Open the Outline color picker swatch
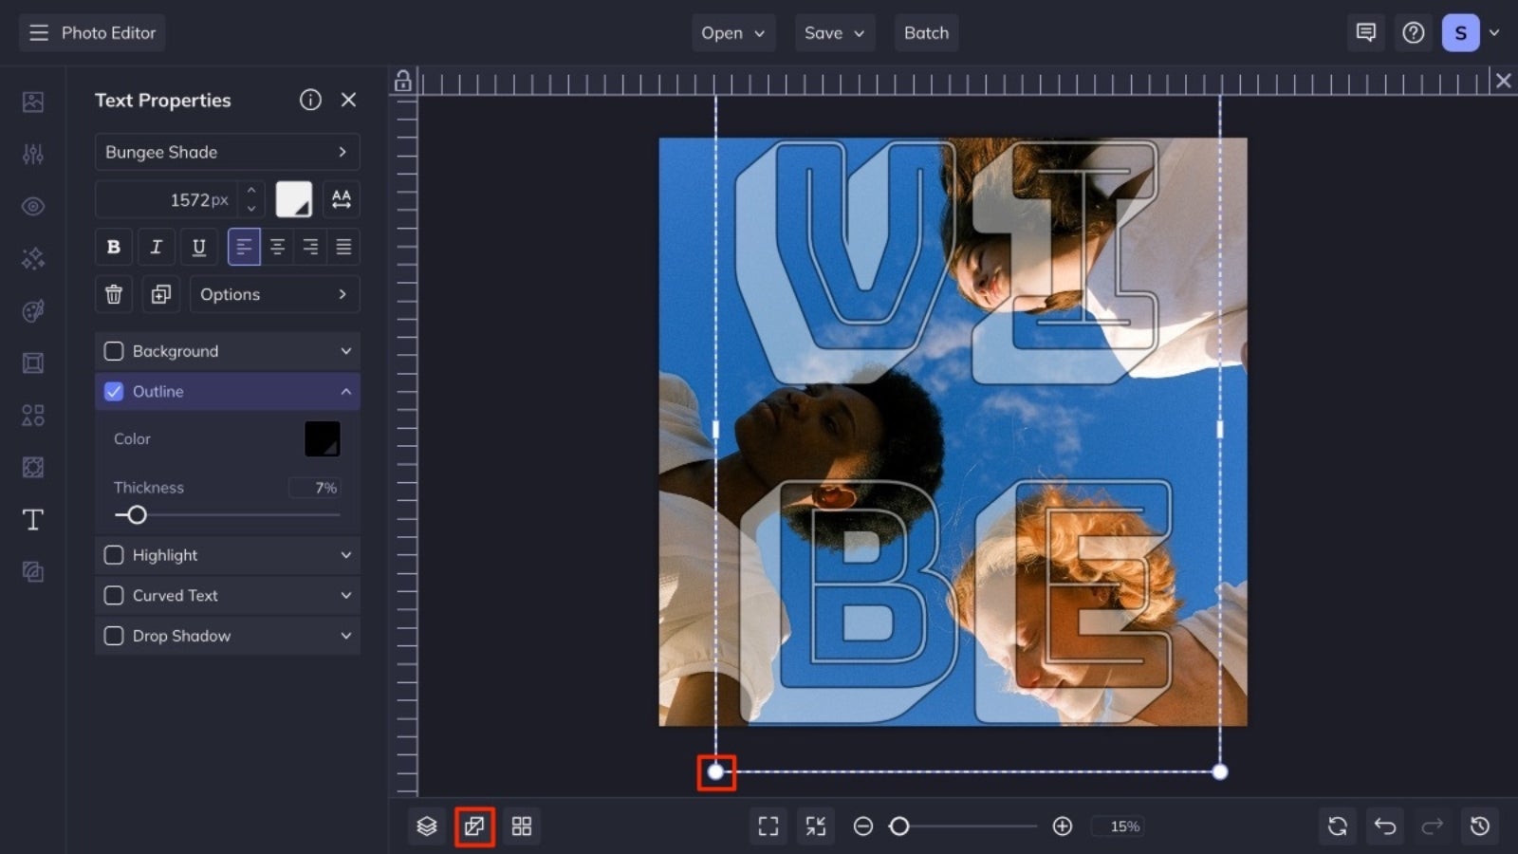 pos(323,438)
